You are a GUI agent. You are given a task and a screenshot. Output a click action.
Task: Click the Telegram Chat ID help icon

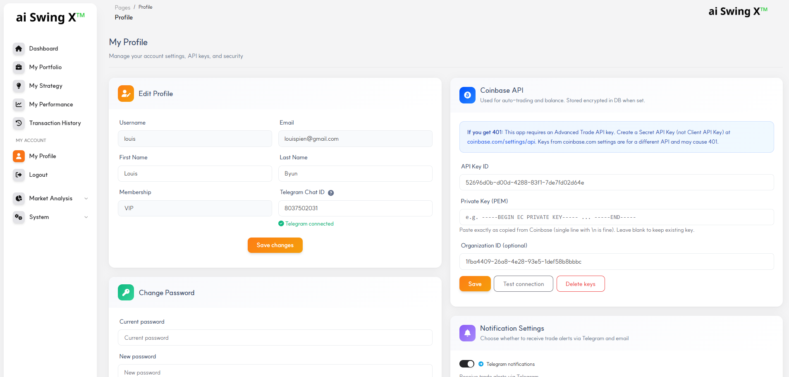point(331,192)
